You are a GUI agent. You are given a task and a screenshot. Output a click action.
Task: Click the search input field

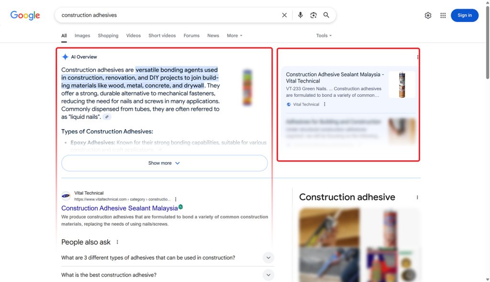point(169,15)
